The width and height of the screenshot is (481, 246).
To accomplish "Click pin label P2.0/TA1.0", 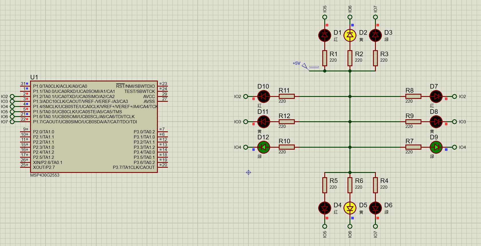I will 44,132.
